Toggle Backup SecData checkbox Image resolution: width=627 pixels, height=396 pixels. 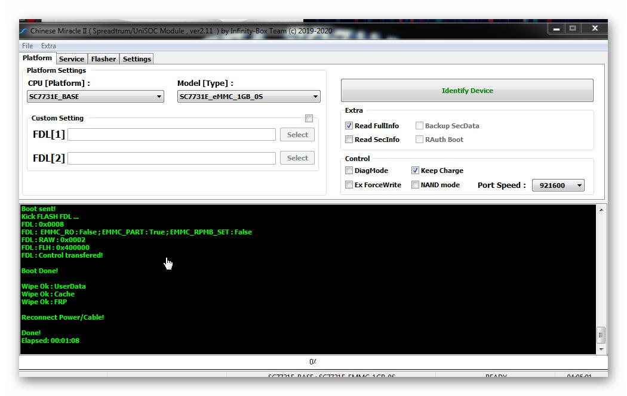pos(419,126)
